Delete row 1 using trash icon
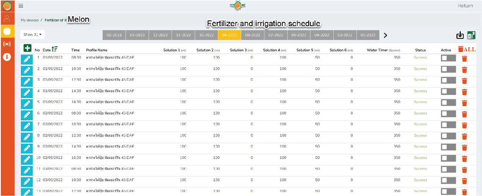 pos(464,59)
